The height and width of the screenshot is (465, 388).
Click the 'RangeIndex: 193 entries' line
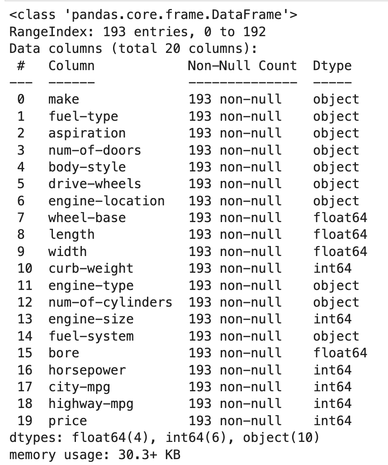(x=137, y=32)
